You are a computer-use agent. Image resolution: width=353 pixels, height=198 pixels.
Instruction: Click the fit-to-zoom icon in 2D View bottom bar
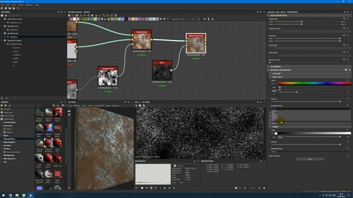pyautogui.click(x=236, y=188)
